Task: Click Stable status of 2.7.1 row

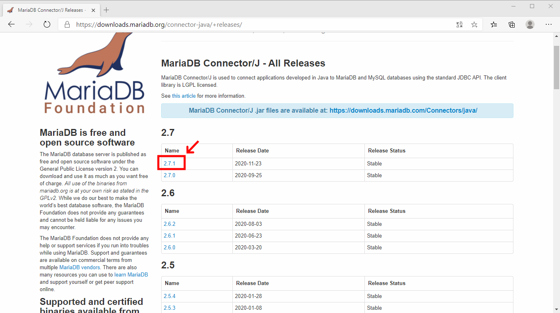Action: 375,164
